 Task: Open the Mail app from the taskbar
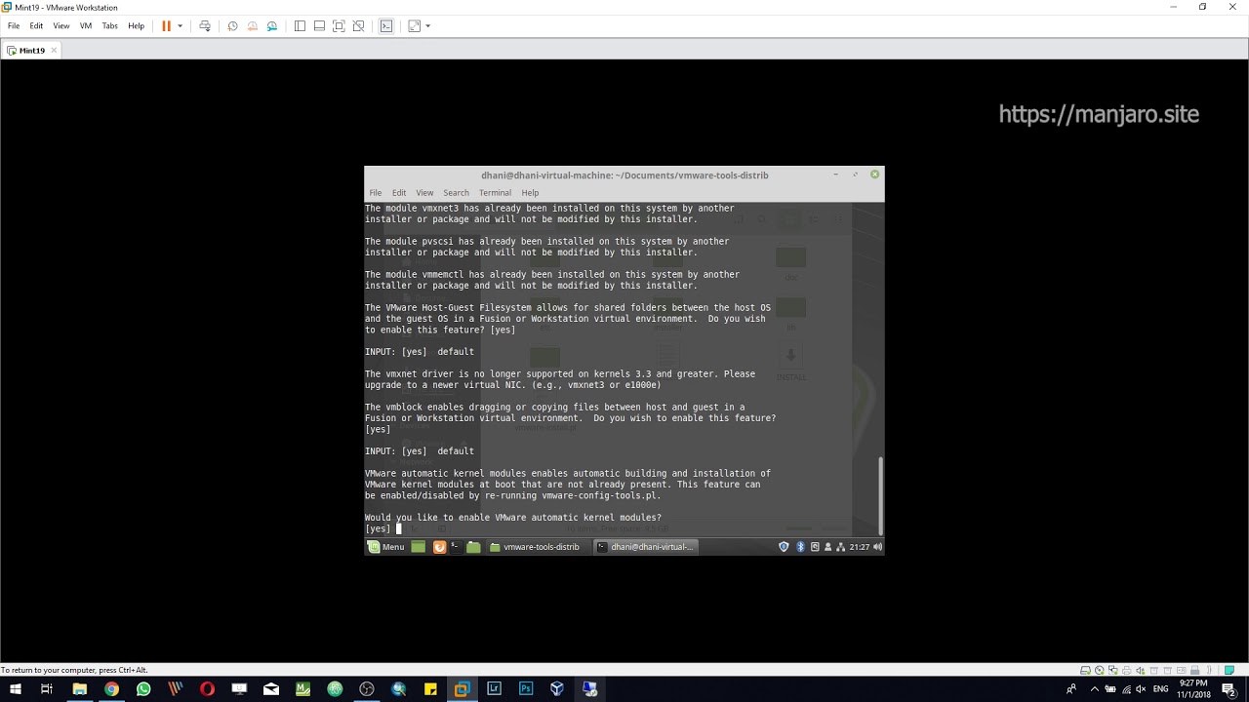271,688
